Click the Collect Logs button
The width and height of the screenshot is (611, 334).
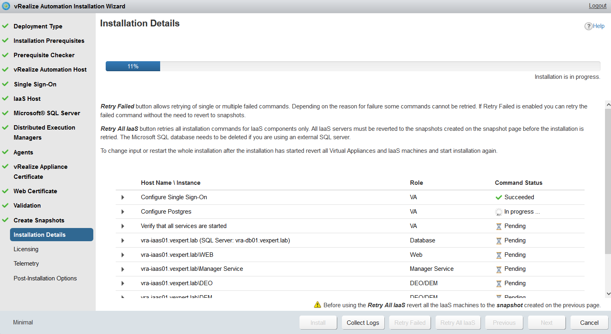[363, 322]
